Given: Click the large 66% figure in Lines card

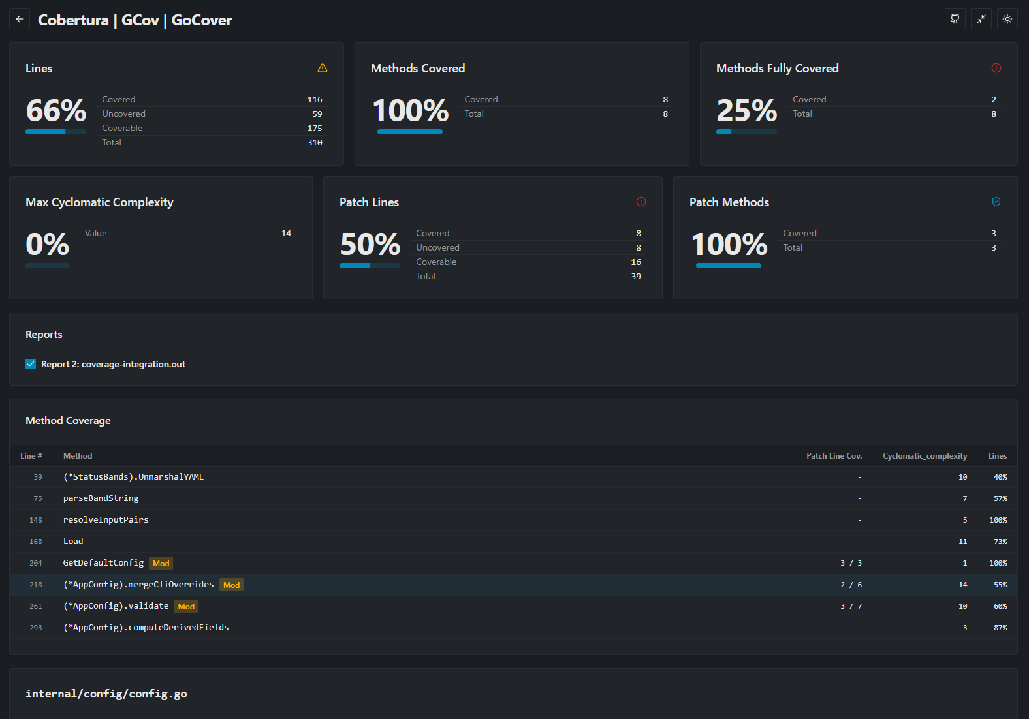Looking at the screenshot, I should pyautogui.click(x=56, y=110).
